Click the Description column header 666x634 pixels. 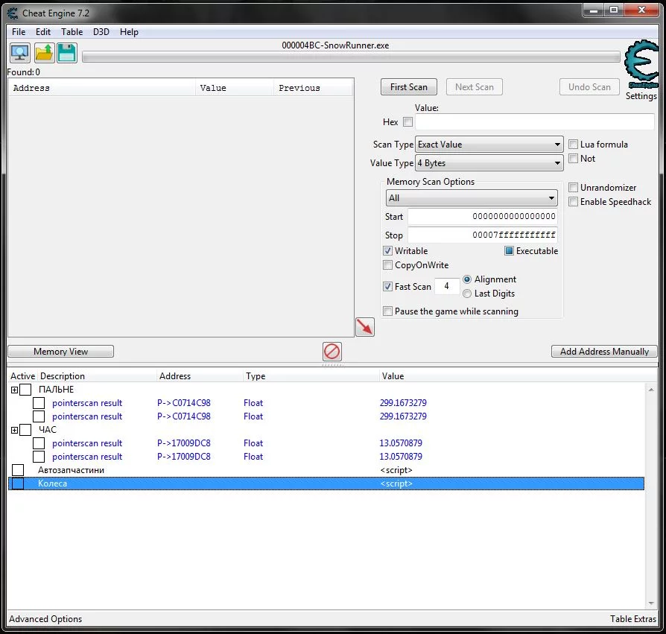98,375
